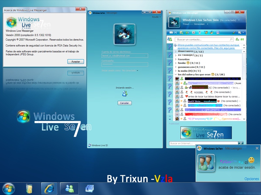Click the up arrow below the question-mark tabs
261x195 pixels.
point(170,116)
